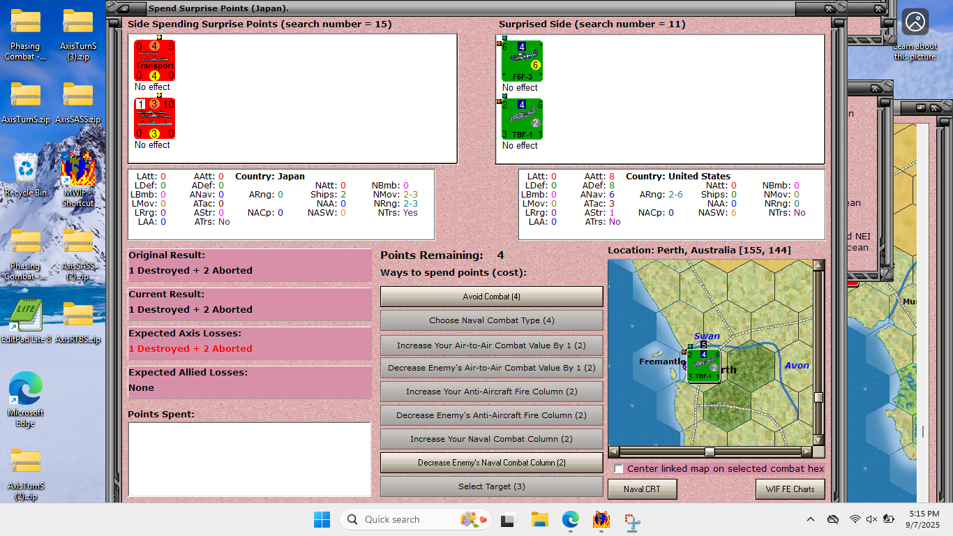The height and width of the screenshot is (536, 953).
Task: Click Select Target (3) button
Action: pyautogui.click(x=491, y=486)
